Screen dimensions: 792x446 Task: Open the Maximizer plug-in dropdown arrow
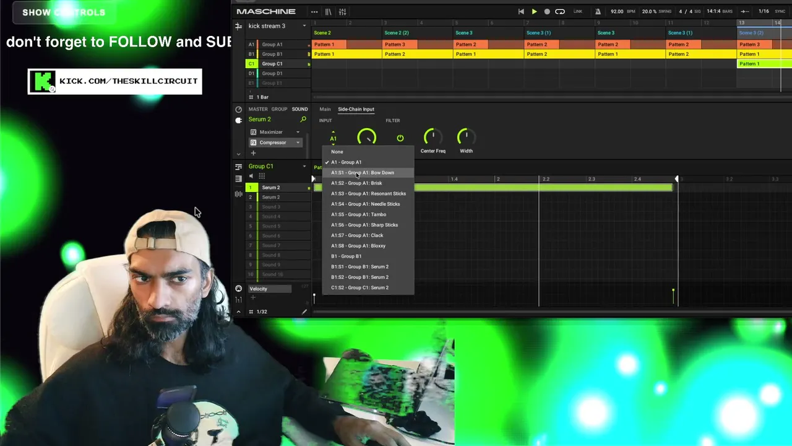tap(298, 132)
